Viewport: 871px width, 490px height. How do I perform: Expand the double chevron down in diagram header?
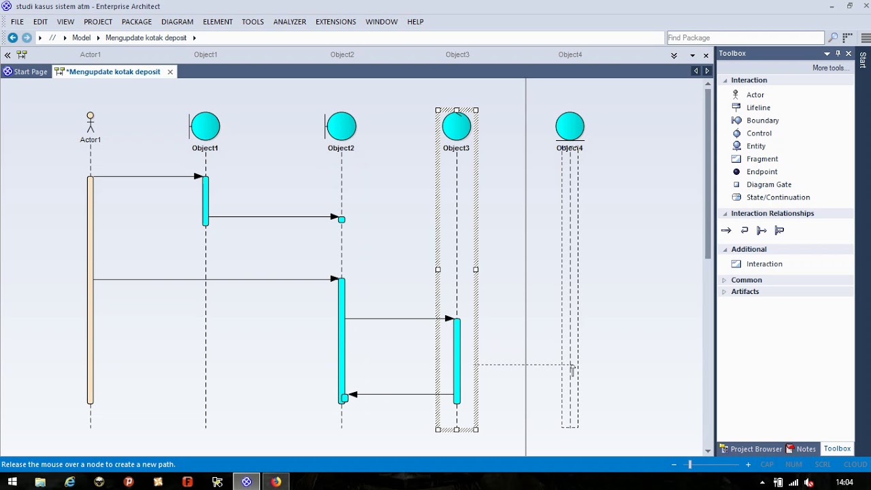[x=674, y=55]
